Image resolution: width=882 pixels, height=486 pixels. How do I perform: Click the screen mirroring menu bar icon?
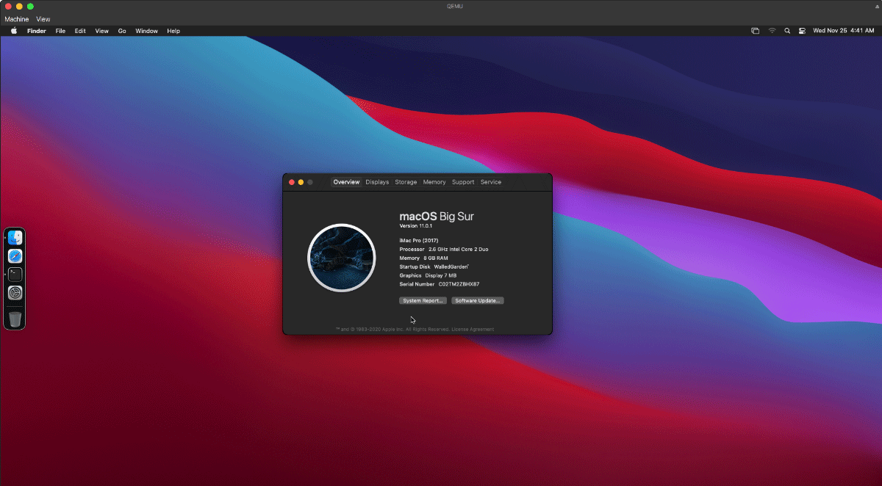click(x=755, y=31)
